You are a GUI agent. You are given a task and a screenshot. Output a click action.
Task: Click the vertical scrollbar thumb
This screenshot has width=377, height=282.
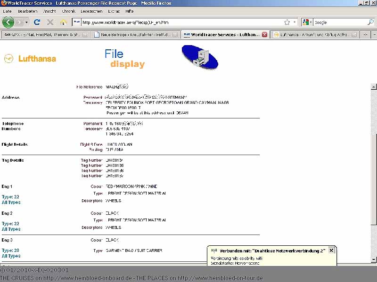click(374, 179)
